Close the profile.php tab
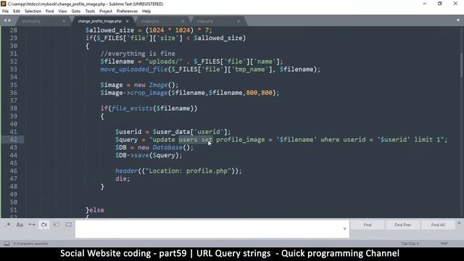This screenshot has width=464, height=261. (64, 21)
